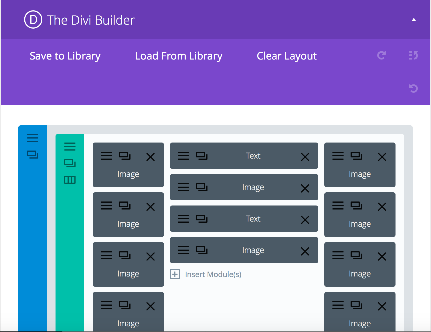Image resolution: width=431 pixels, height=332 pixels.
Task: Delete the left column's fourth Image module
Action: [x=151, y=306]
